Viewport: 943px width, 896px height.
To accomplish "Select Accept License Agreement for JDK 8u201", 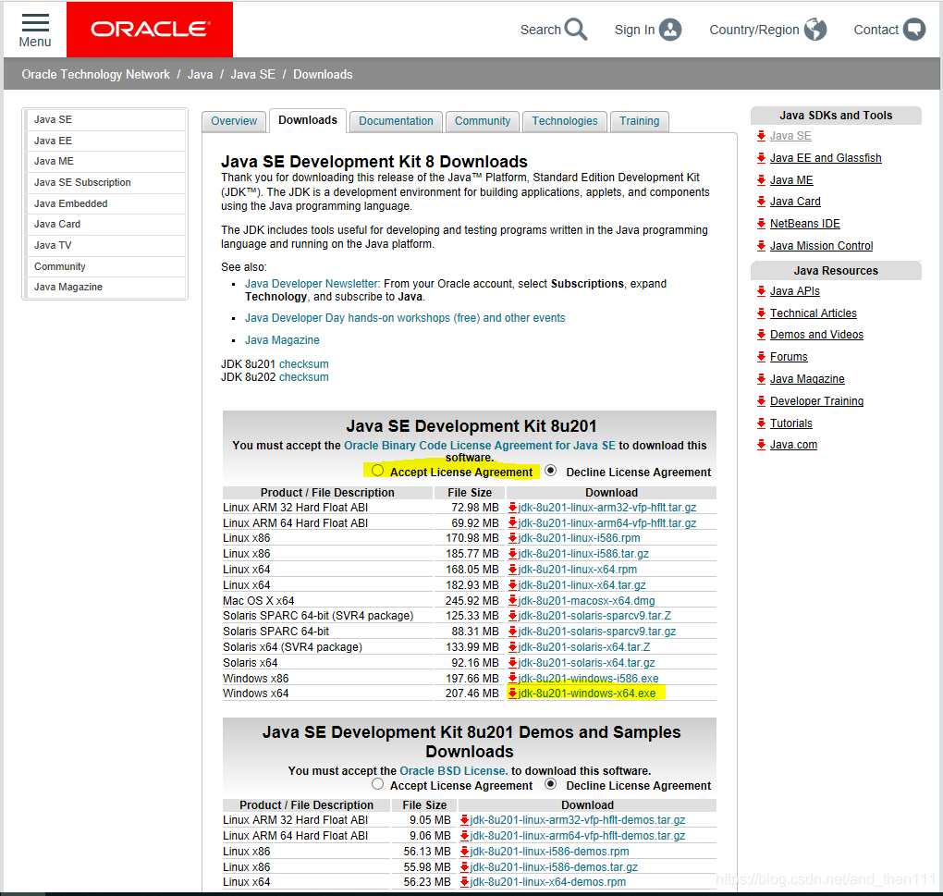I will (x=377, y=471).
